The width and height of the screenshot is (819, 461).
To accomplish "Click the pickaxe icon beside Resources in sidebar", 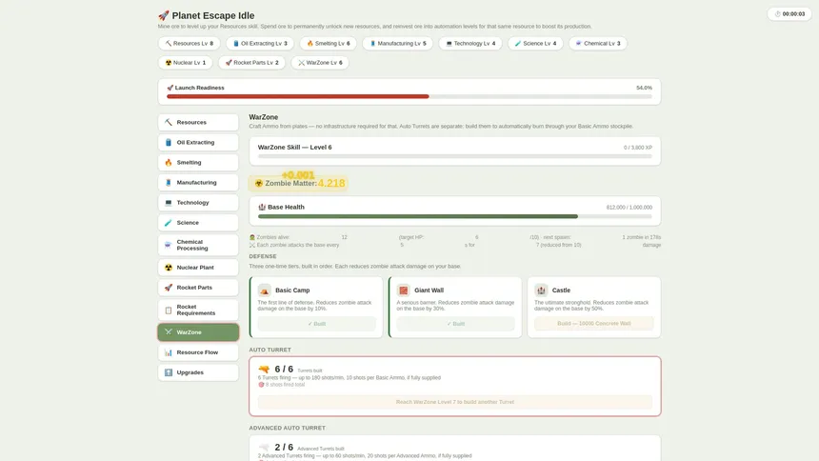I will 169,122.
